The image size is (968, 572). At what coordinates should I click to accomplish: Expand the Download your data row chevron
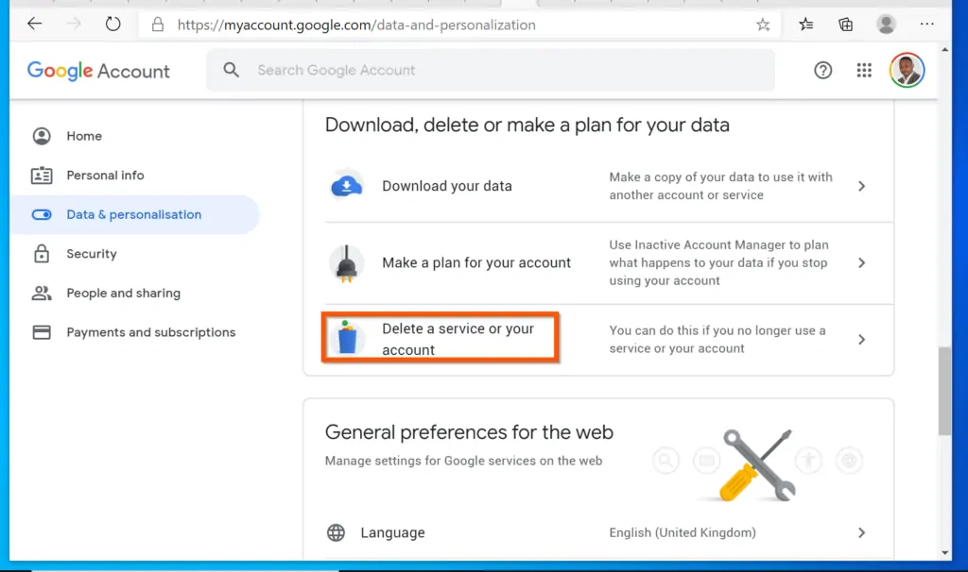click(x=861, y=186)
